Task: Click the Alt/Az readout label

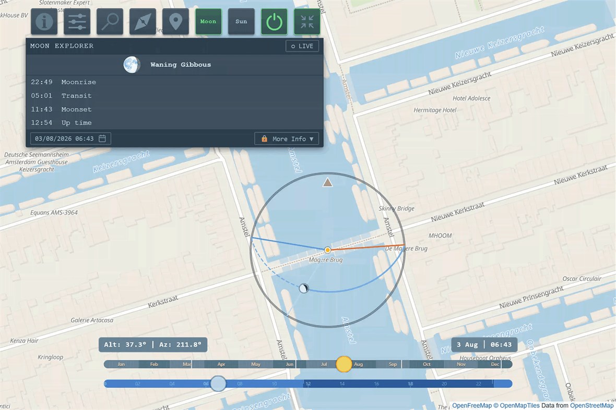Action: (153, 344)
